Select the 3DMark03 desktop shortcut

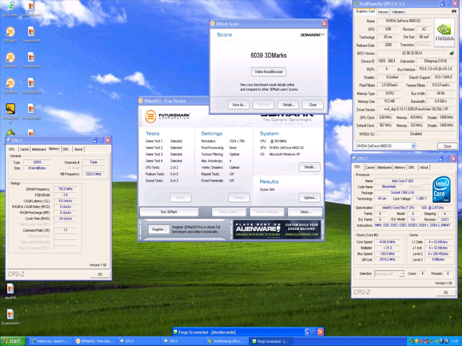pyautogui.click(x=10, y=35)
